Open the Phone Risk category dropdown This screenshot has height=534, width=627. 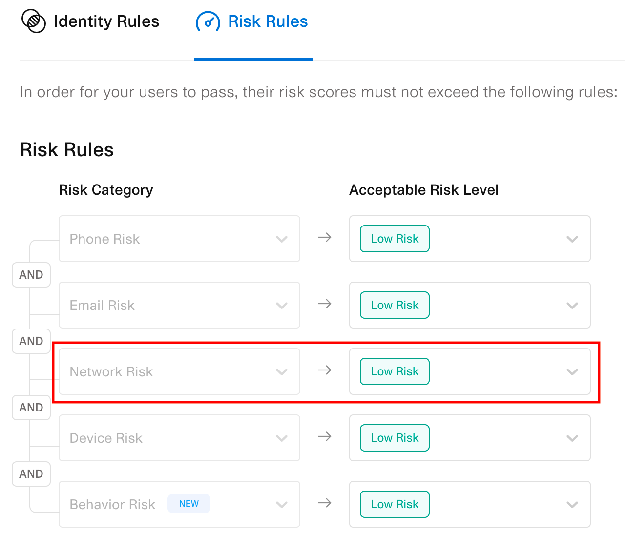(282, 239)
